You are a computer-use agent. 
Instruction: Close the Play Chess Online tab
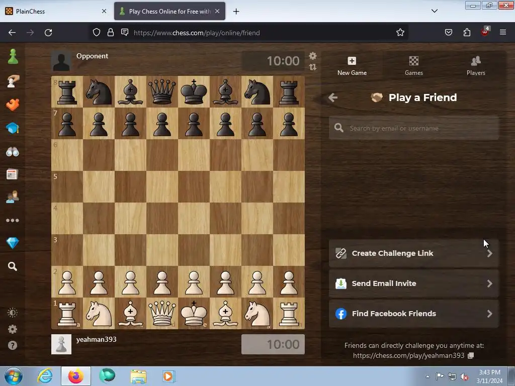click(217, 11)
